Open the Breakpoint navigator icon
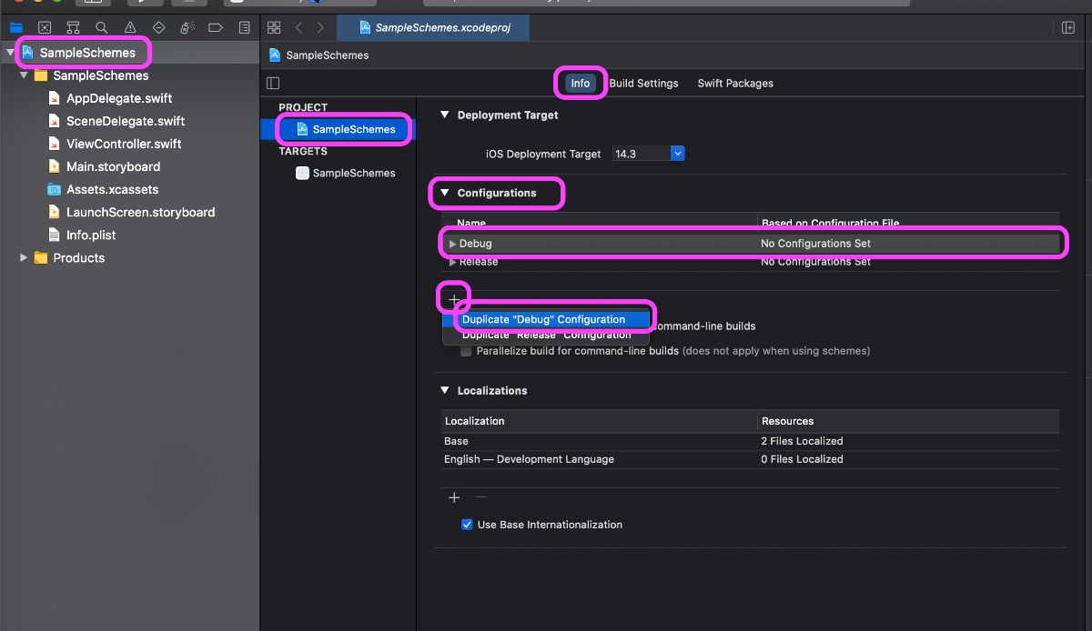 (x=216, y=27)
